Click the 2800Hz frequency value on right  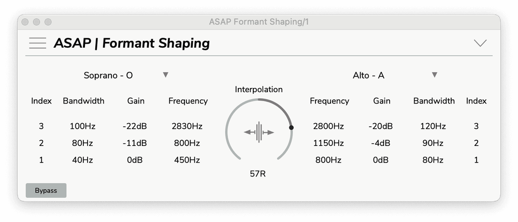[x=329, y=126]
